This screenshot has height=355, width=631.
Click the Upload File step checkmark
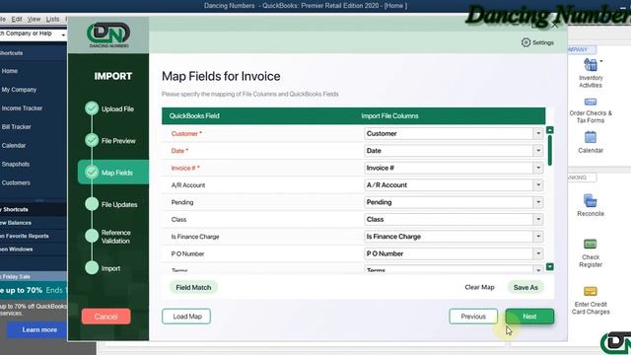click(92, 108)
